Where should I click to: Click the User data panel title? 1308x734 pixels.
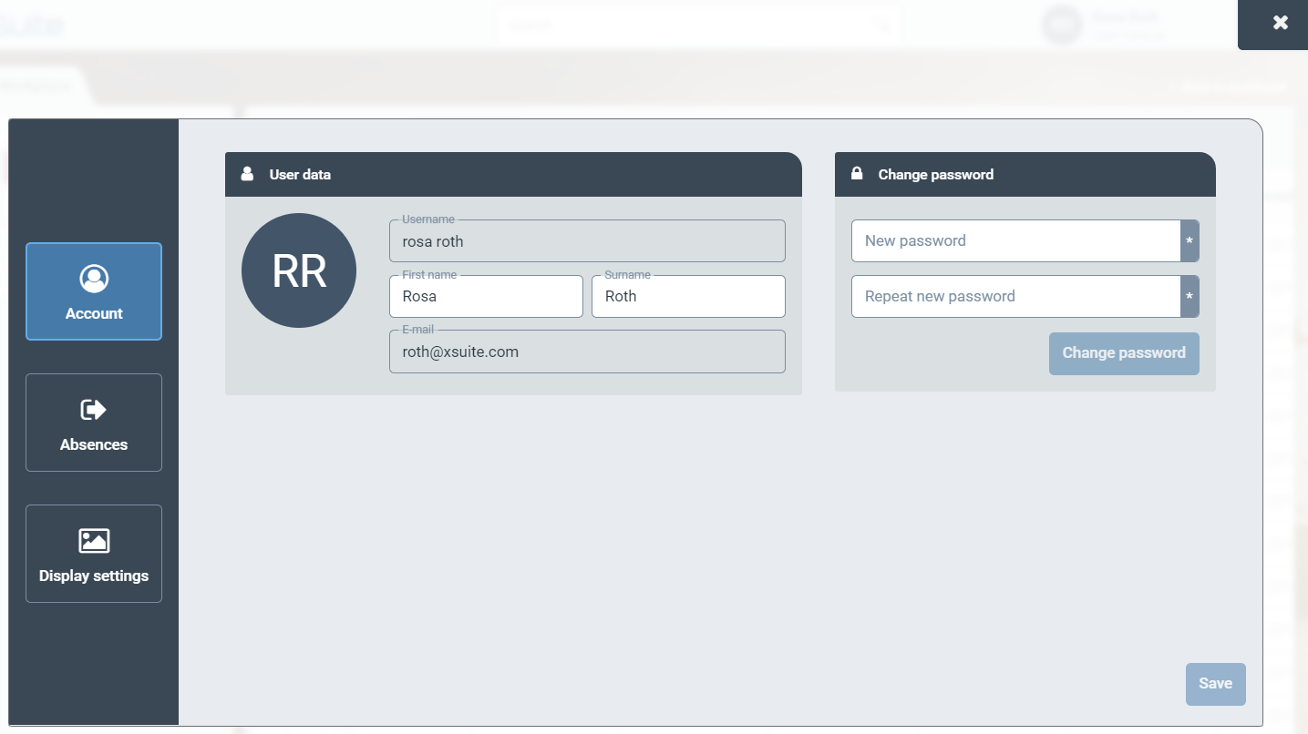[300, 175]
